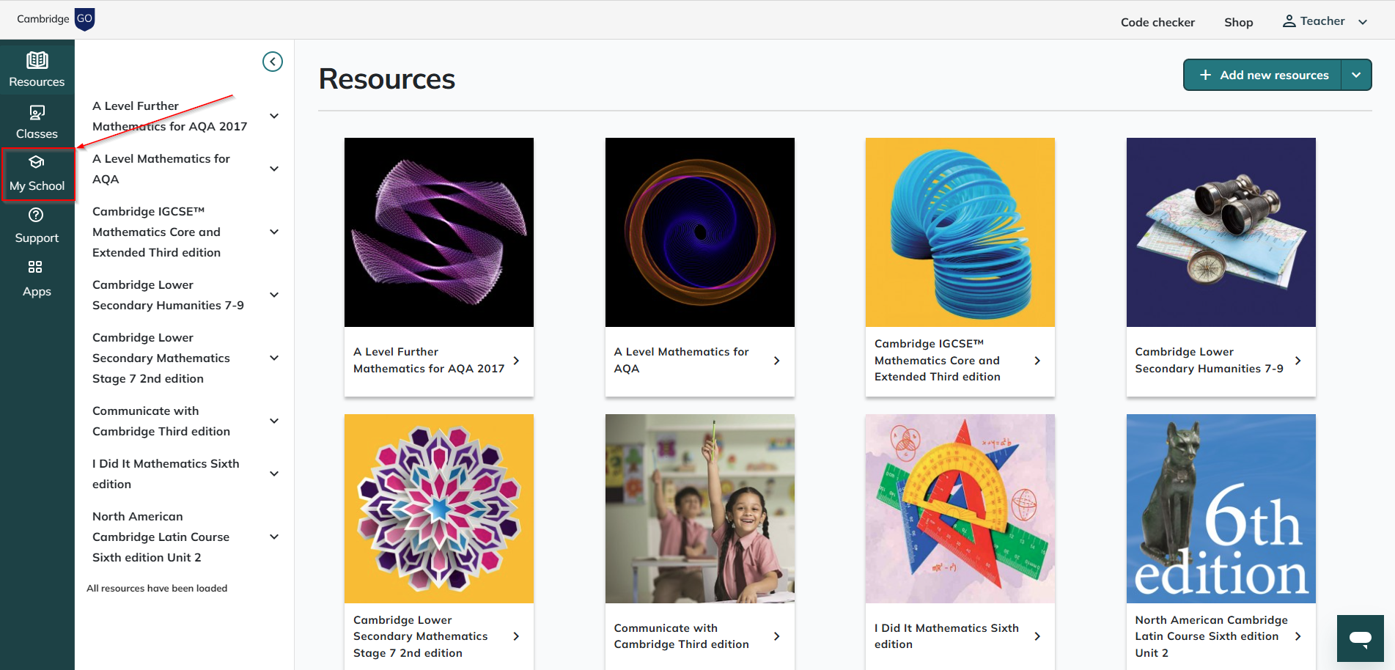This screenshot has height=670, width=1395.
Task: Click the plus icon on Add new resources
Action: pos(1205,75)
